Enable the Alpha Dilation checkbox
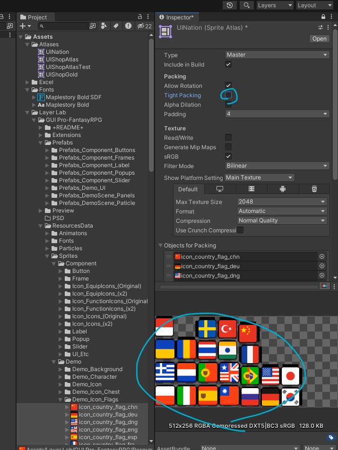 (x=228, y=104)
